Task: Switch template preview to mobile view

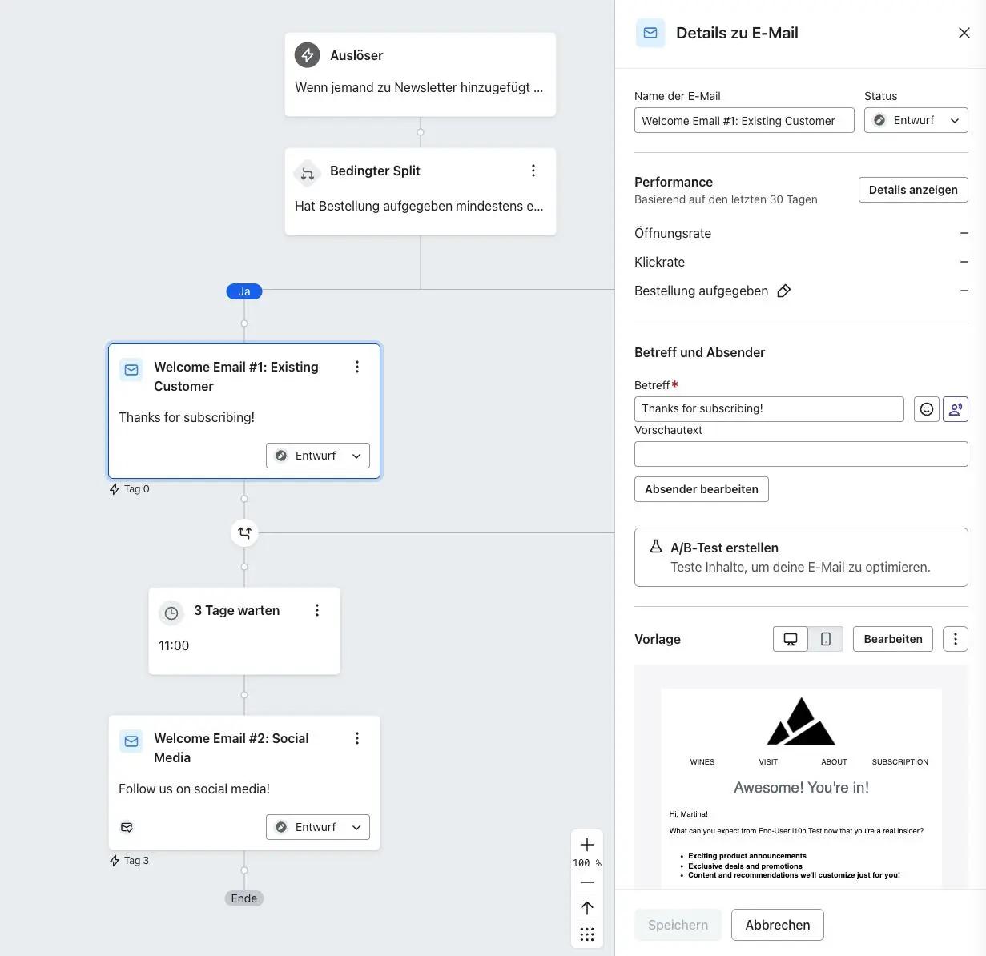Action: 826,639
